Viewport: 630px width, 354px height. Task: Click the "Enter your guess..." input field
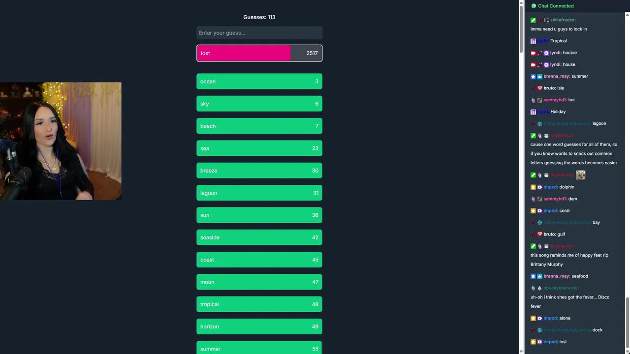(259, 33)
